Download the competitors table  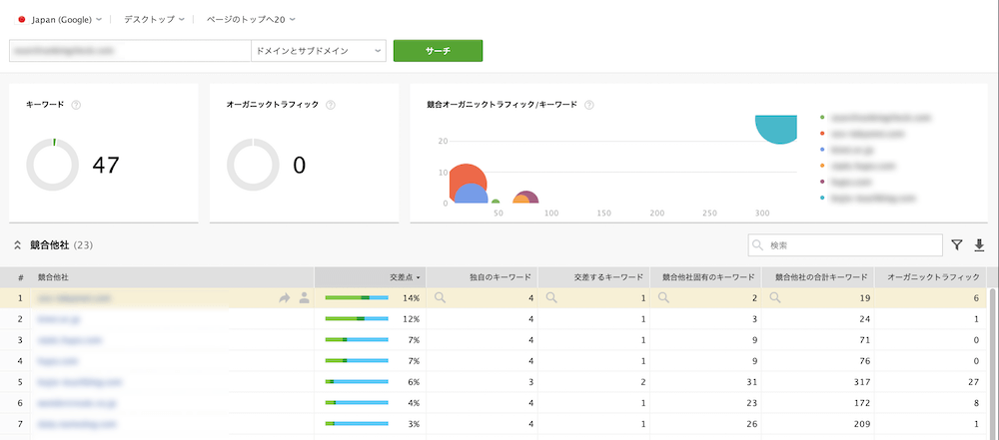(x=979, y=245)
